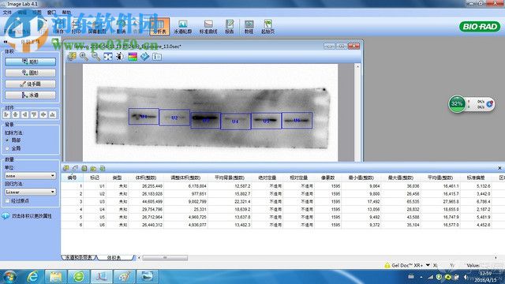The width and height of the screenshot is (505, 284).
Task: Click the last alignment icon under 对齐
Action: point(53,114)
